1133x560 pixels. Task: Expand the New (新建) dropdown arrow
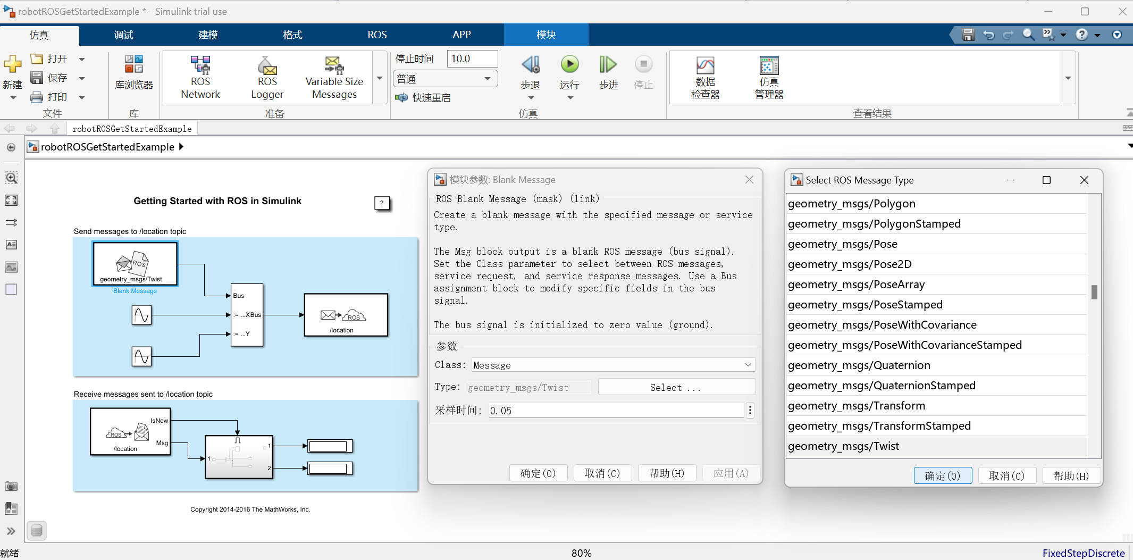click(13, 98)
